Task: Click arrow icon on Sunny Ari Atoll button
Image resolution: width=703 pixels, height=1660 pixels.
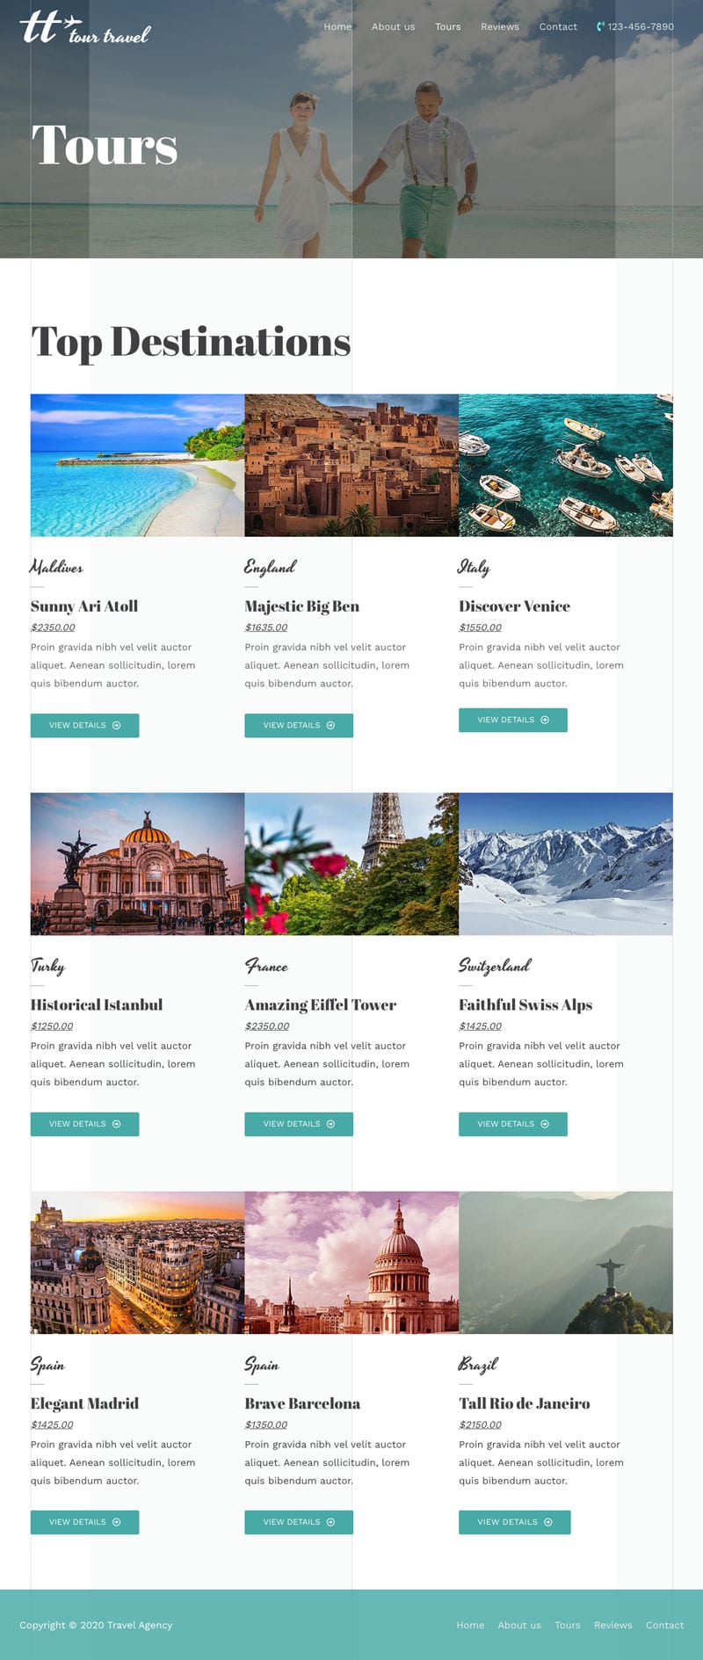Action: [116, 726]
